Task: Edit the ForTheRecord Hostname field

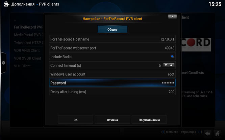Action: [112, 39]
